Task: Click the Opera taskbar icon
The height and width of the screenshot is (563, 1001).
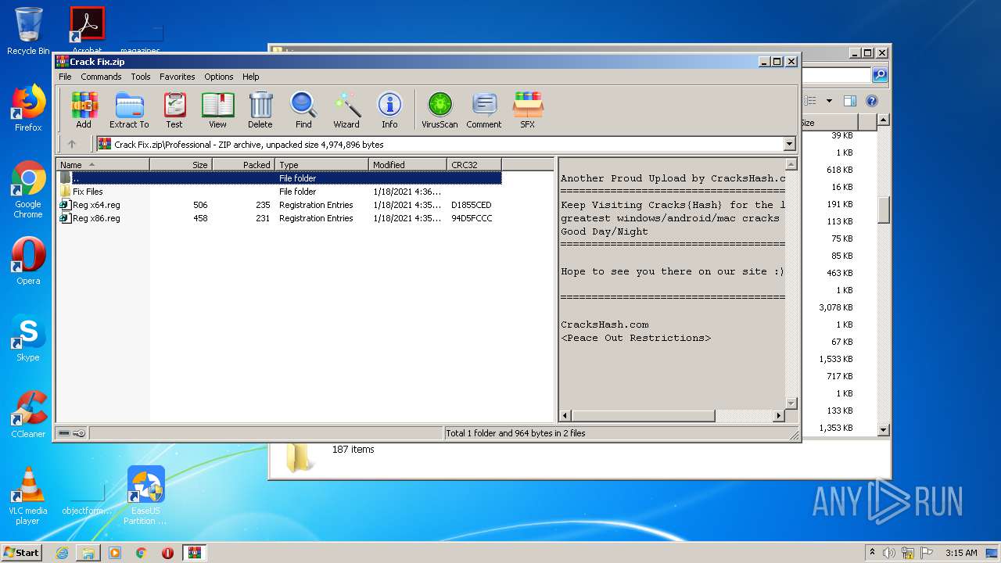Action: [x=167, y=553]
